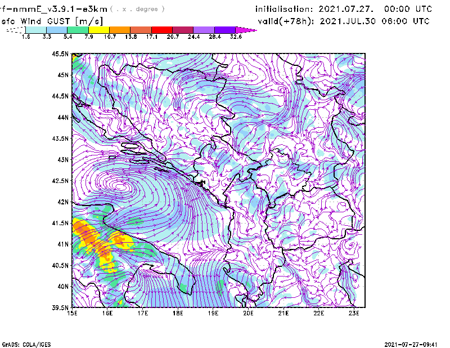
Task: Click the grey '( . x . degree )' text
Action: (x=137, y=9)
